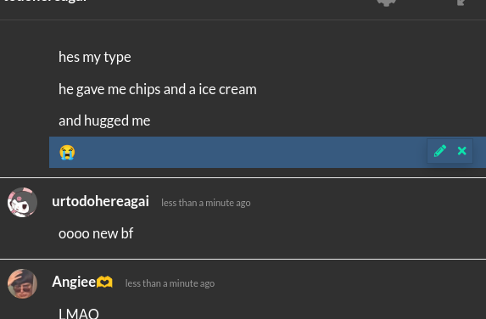486x319 pixels.
Task: Open the Angiee username link
Action: point(74,283)
